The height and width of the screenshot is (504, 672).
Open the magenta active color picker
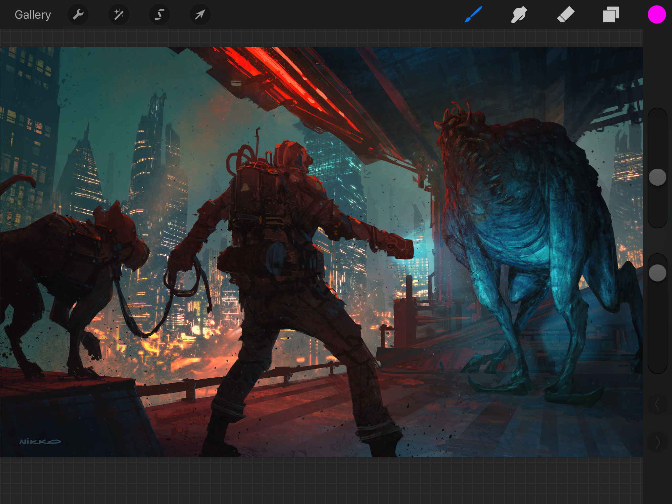[657, 15]
